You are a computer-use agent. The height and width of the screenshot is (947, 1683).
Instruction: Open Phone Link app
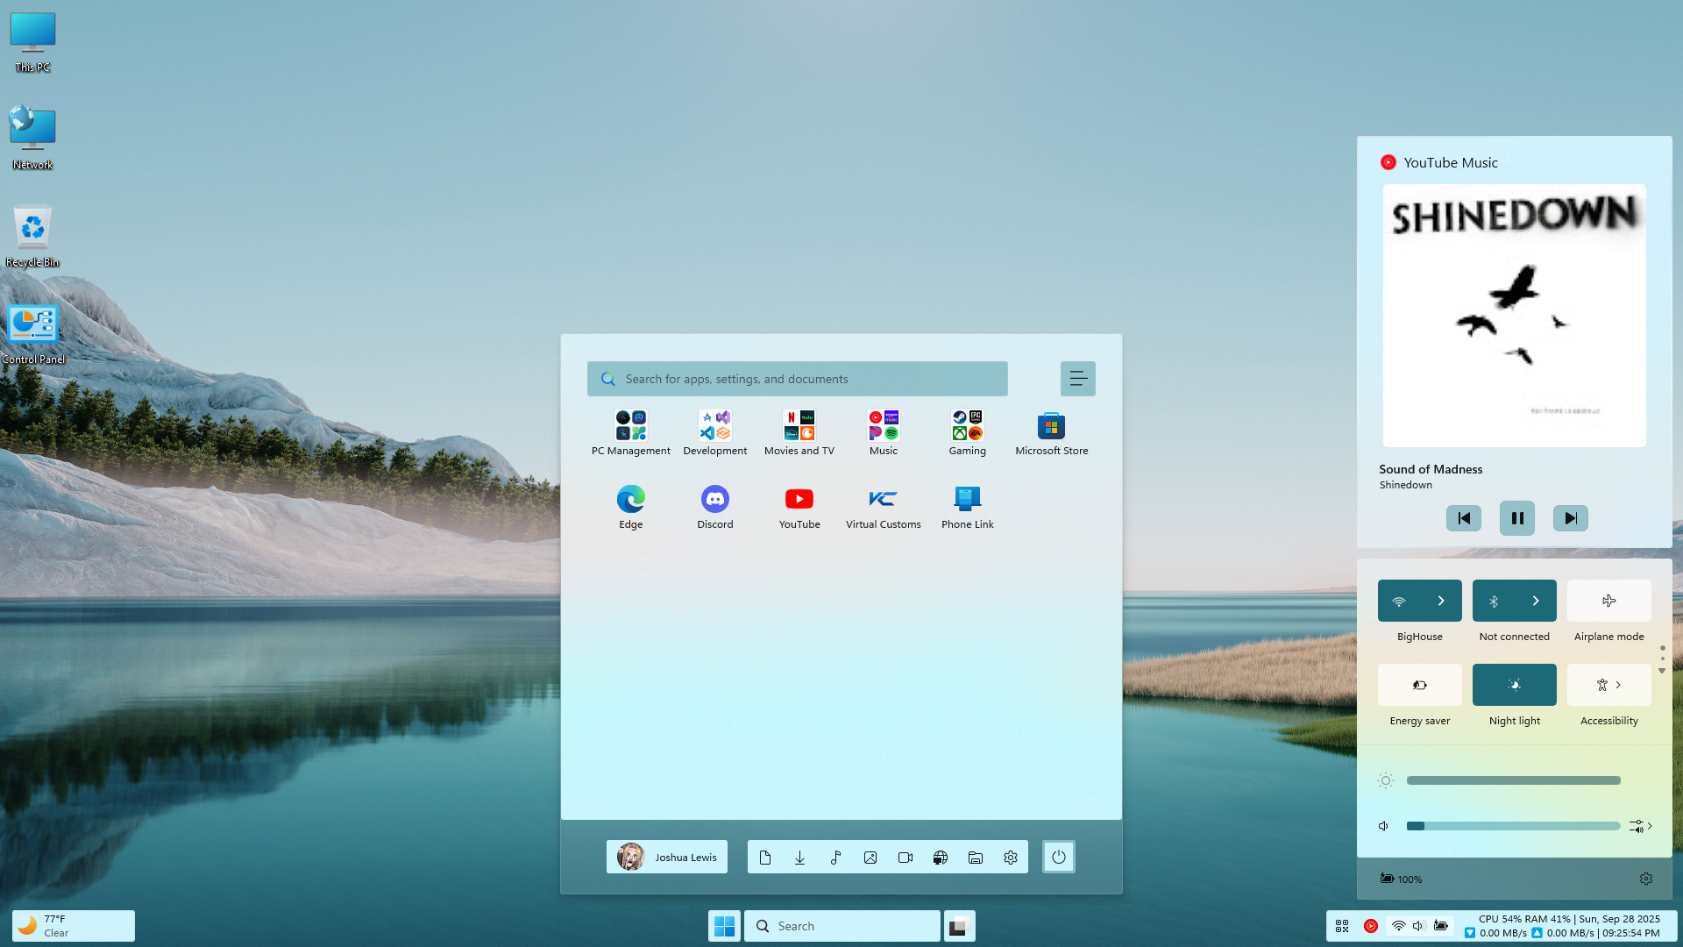pyautogui.click(x=967, y=507)
